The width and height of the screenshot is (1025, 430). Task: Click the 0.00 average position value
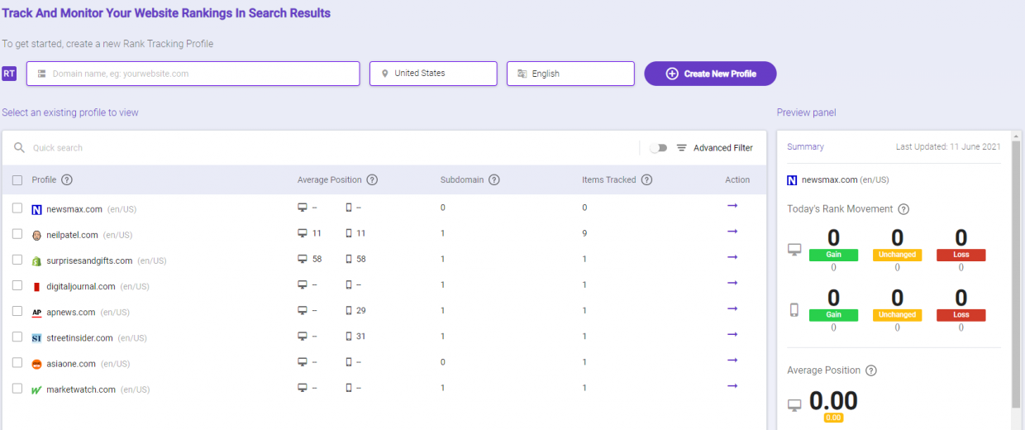click(x=833, y=401)
